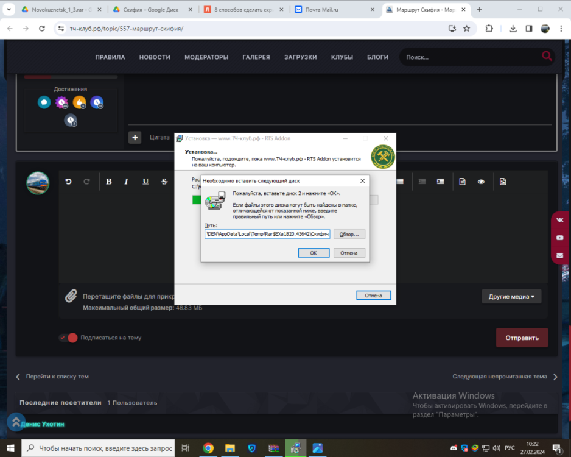Expand the "+" button beside Цитата
Screen dimensions: 571x457
coord(135,137)
